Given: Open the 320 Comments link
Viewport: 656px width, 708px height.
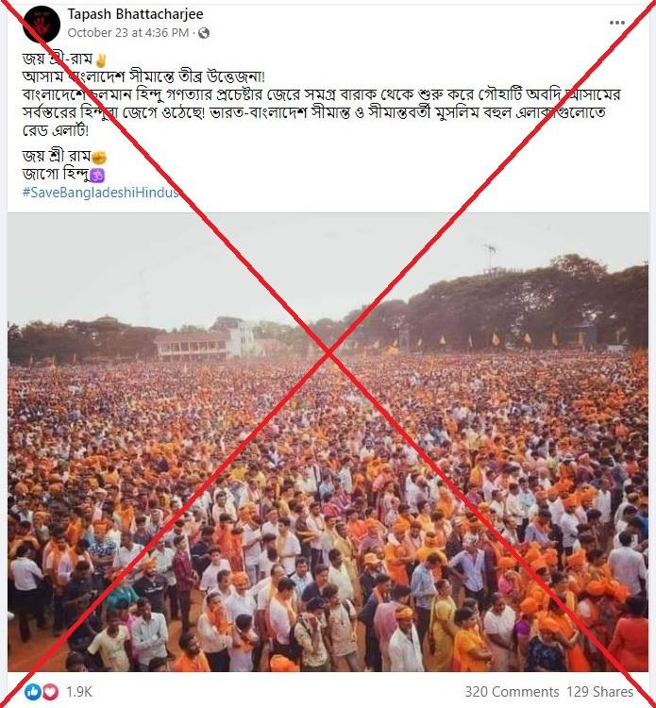Looking at the screenshot, I should [512, 692].
